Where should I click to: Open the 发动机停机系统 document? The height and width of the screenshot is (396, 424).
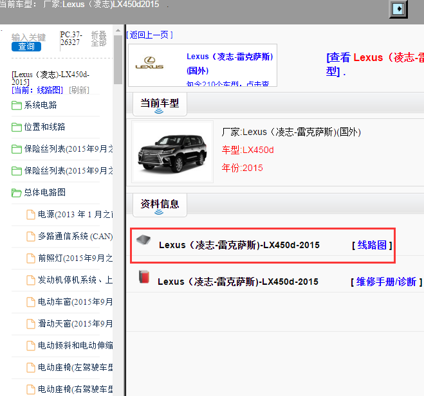pos(75,280)
